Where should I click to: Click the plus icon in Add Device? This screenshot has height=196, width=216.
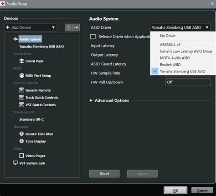coord(8,27)
